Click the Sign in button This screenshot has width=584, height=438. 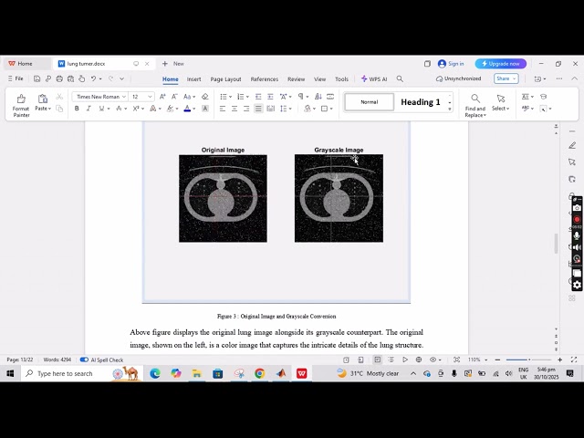(451, 64)
